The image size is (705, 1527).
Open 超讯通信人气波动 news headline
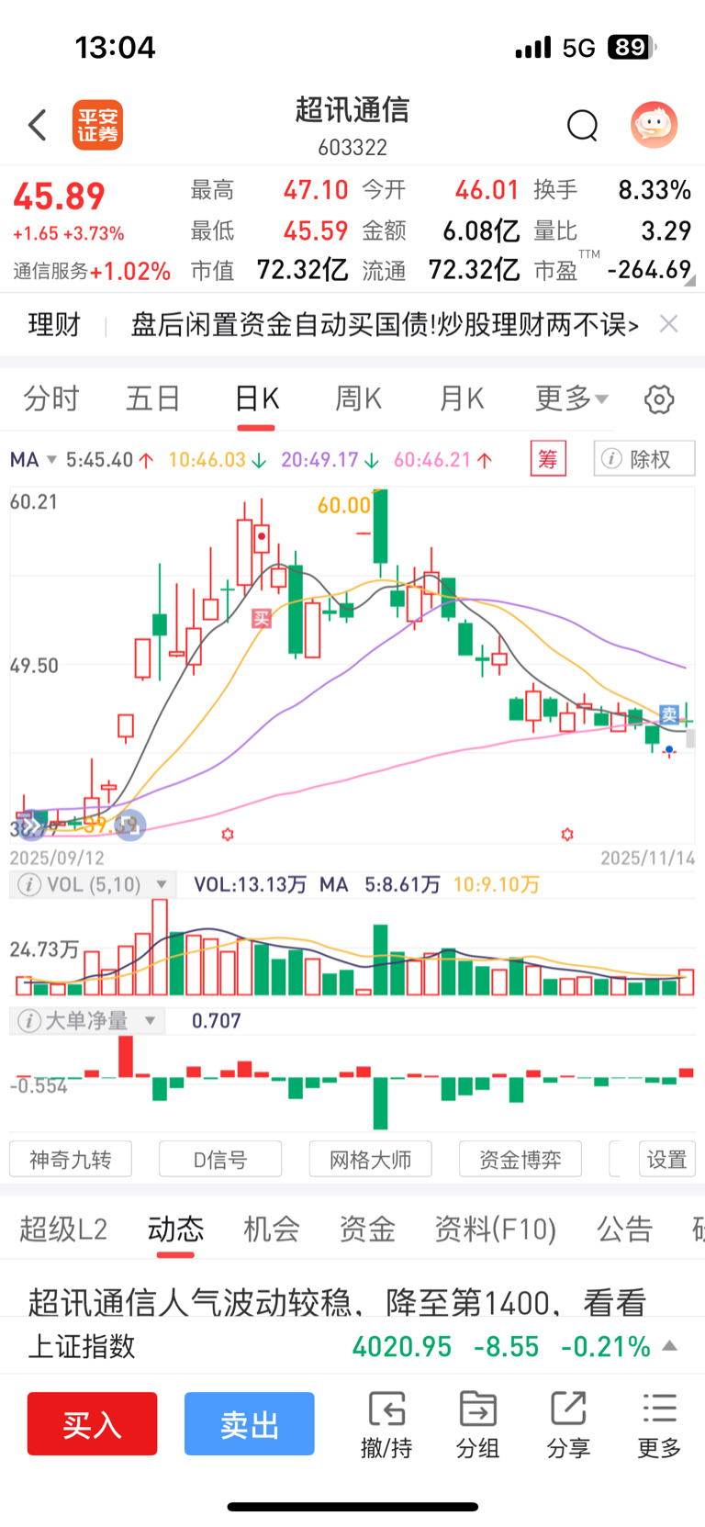(x=338, y=1302)
